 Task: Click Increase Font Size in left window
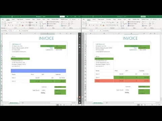click(x=22, y=23)
